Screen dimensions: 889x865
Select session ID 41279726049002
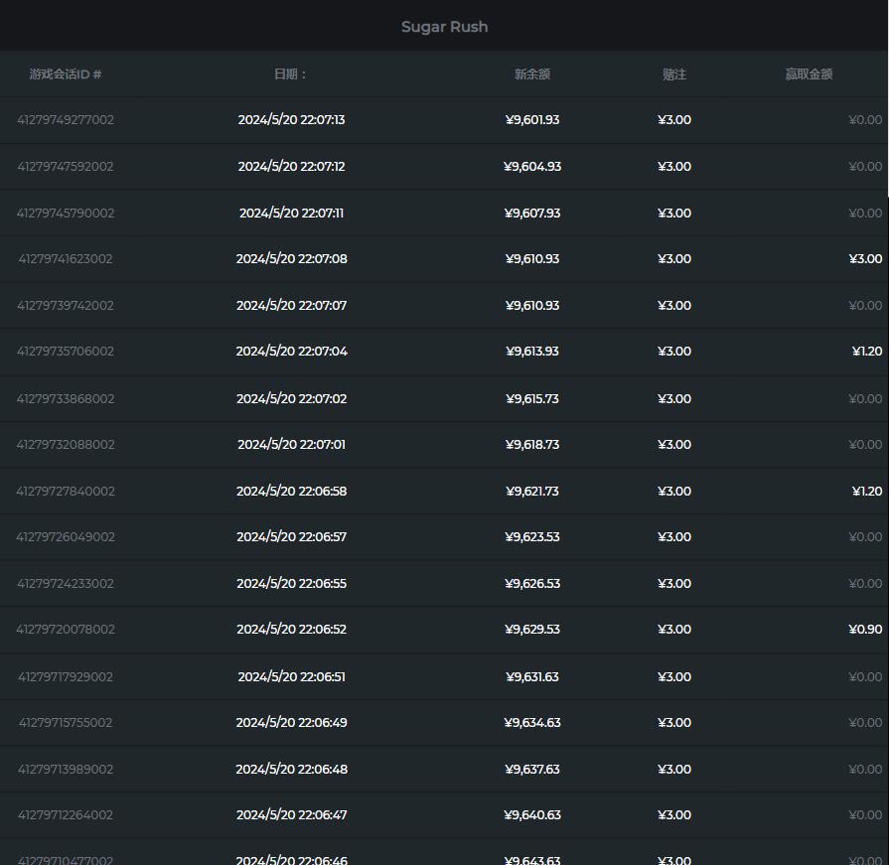coord(66,537)
